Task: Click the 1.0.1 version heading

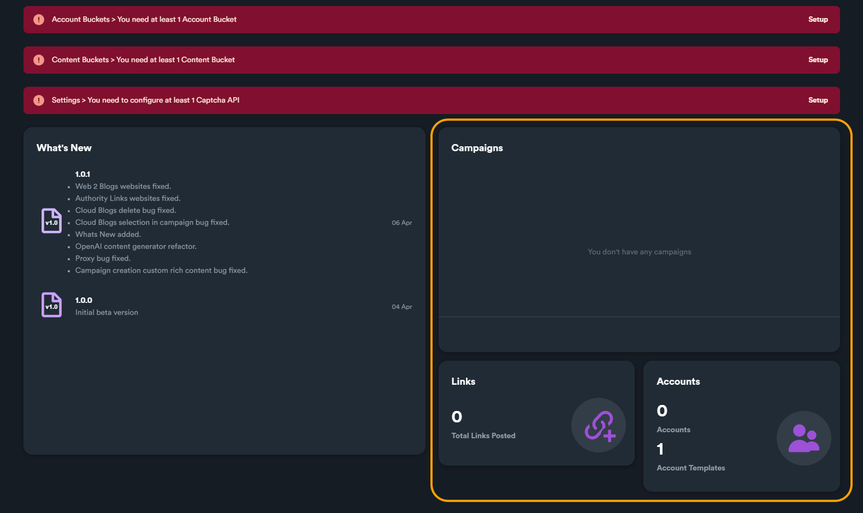Action: [x=82, y=174]
